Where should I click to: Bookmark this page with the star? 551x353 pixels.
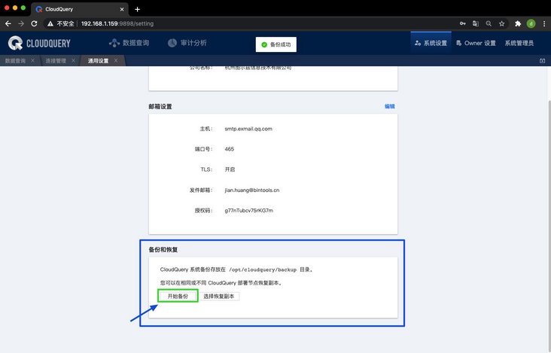click(502, 23)
